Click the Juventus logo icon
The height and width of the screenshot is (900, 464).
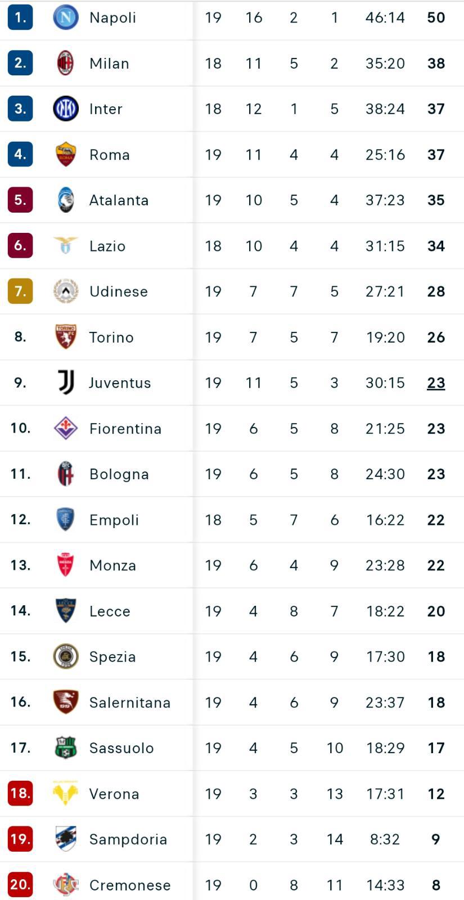point(66,382)
